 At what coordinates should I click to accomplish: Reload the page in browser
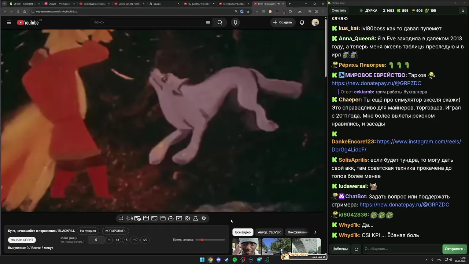click(x=18, y=11)
